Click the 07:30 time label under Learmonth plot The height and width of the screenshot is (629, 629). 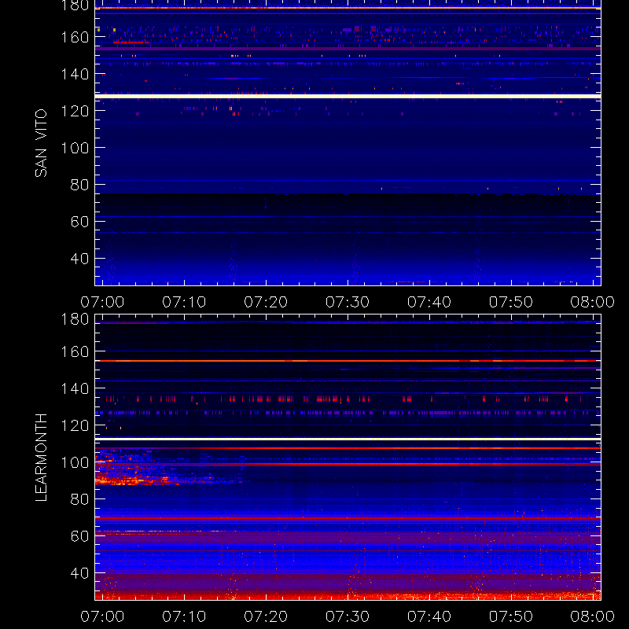348,616
